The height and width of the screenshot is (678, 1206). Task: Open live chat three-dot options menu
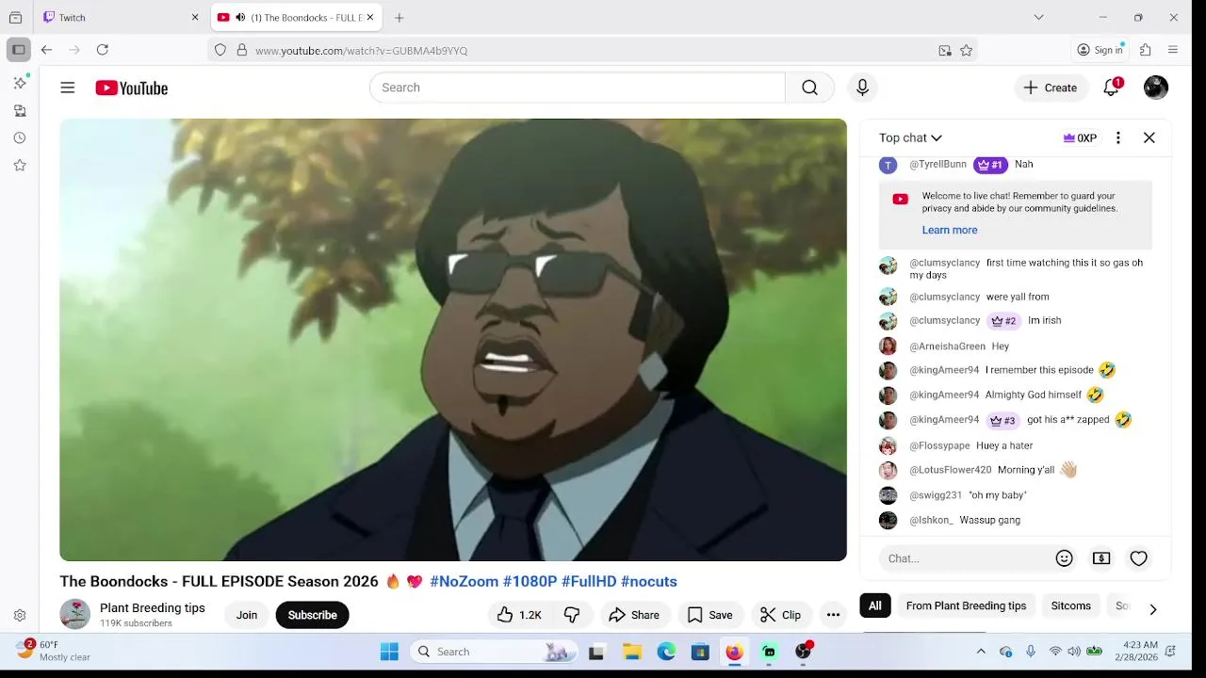tap(1118, 137)
